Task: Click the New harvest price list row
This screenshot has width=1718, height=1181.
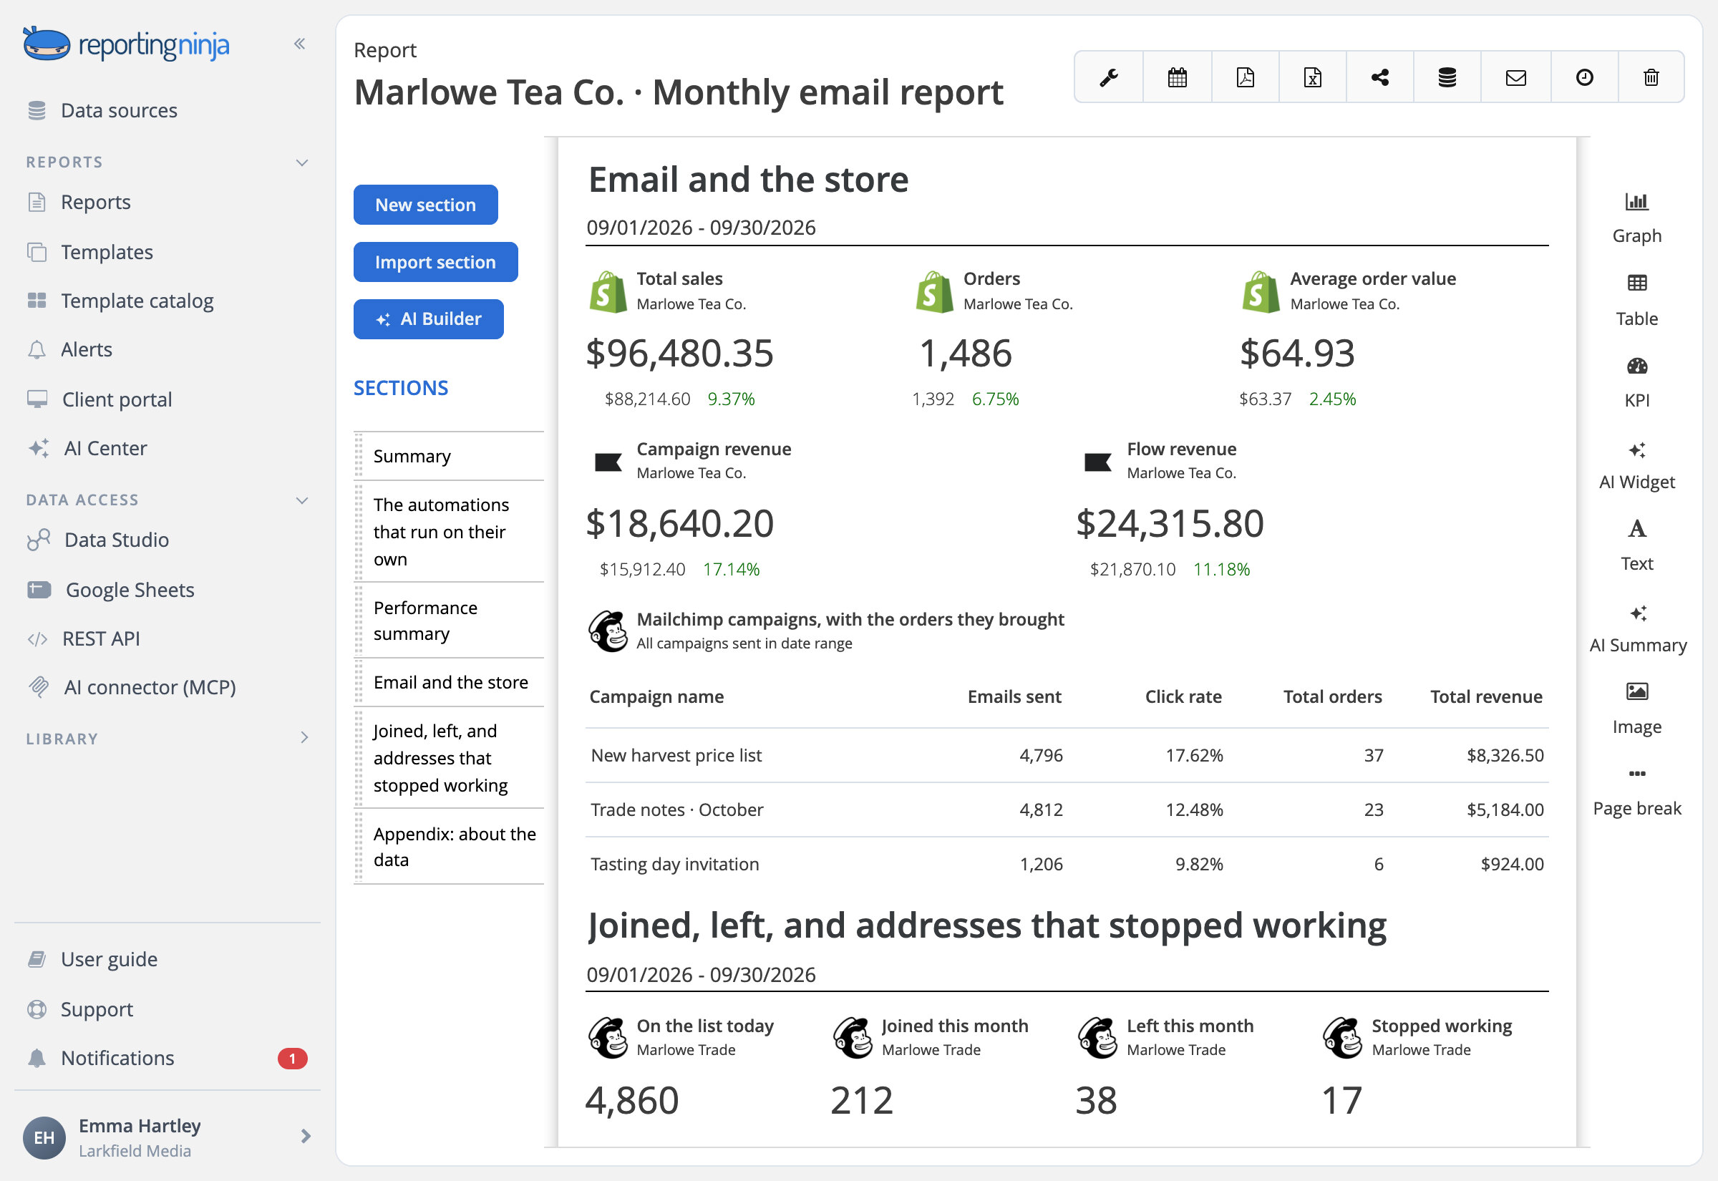Action: [x=1067, y=756]
